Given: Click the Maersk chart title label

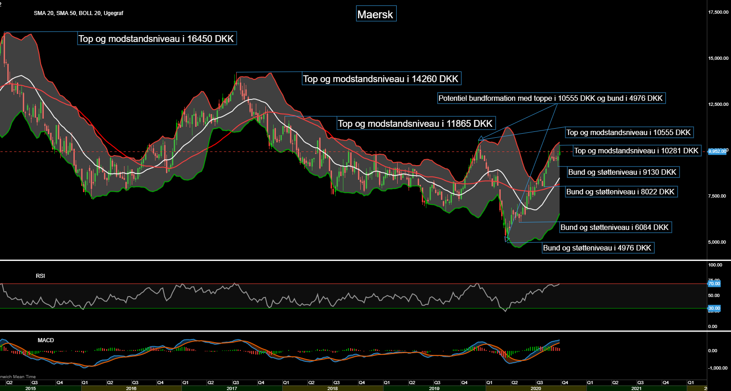Looking at the screenshot, I should pos(376,14).
